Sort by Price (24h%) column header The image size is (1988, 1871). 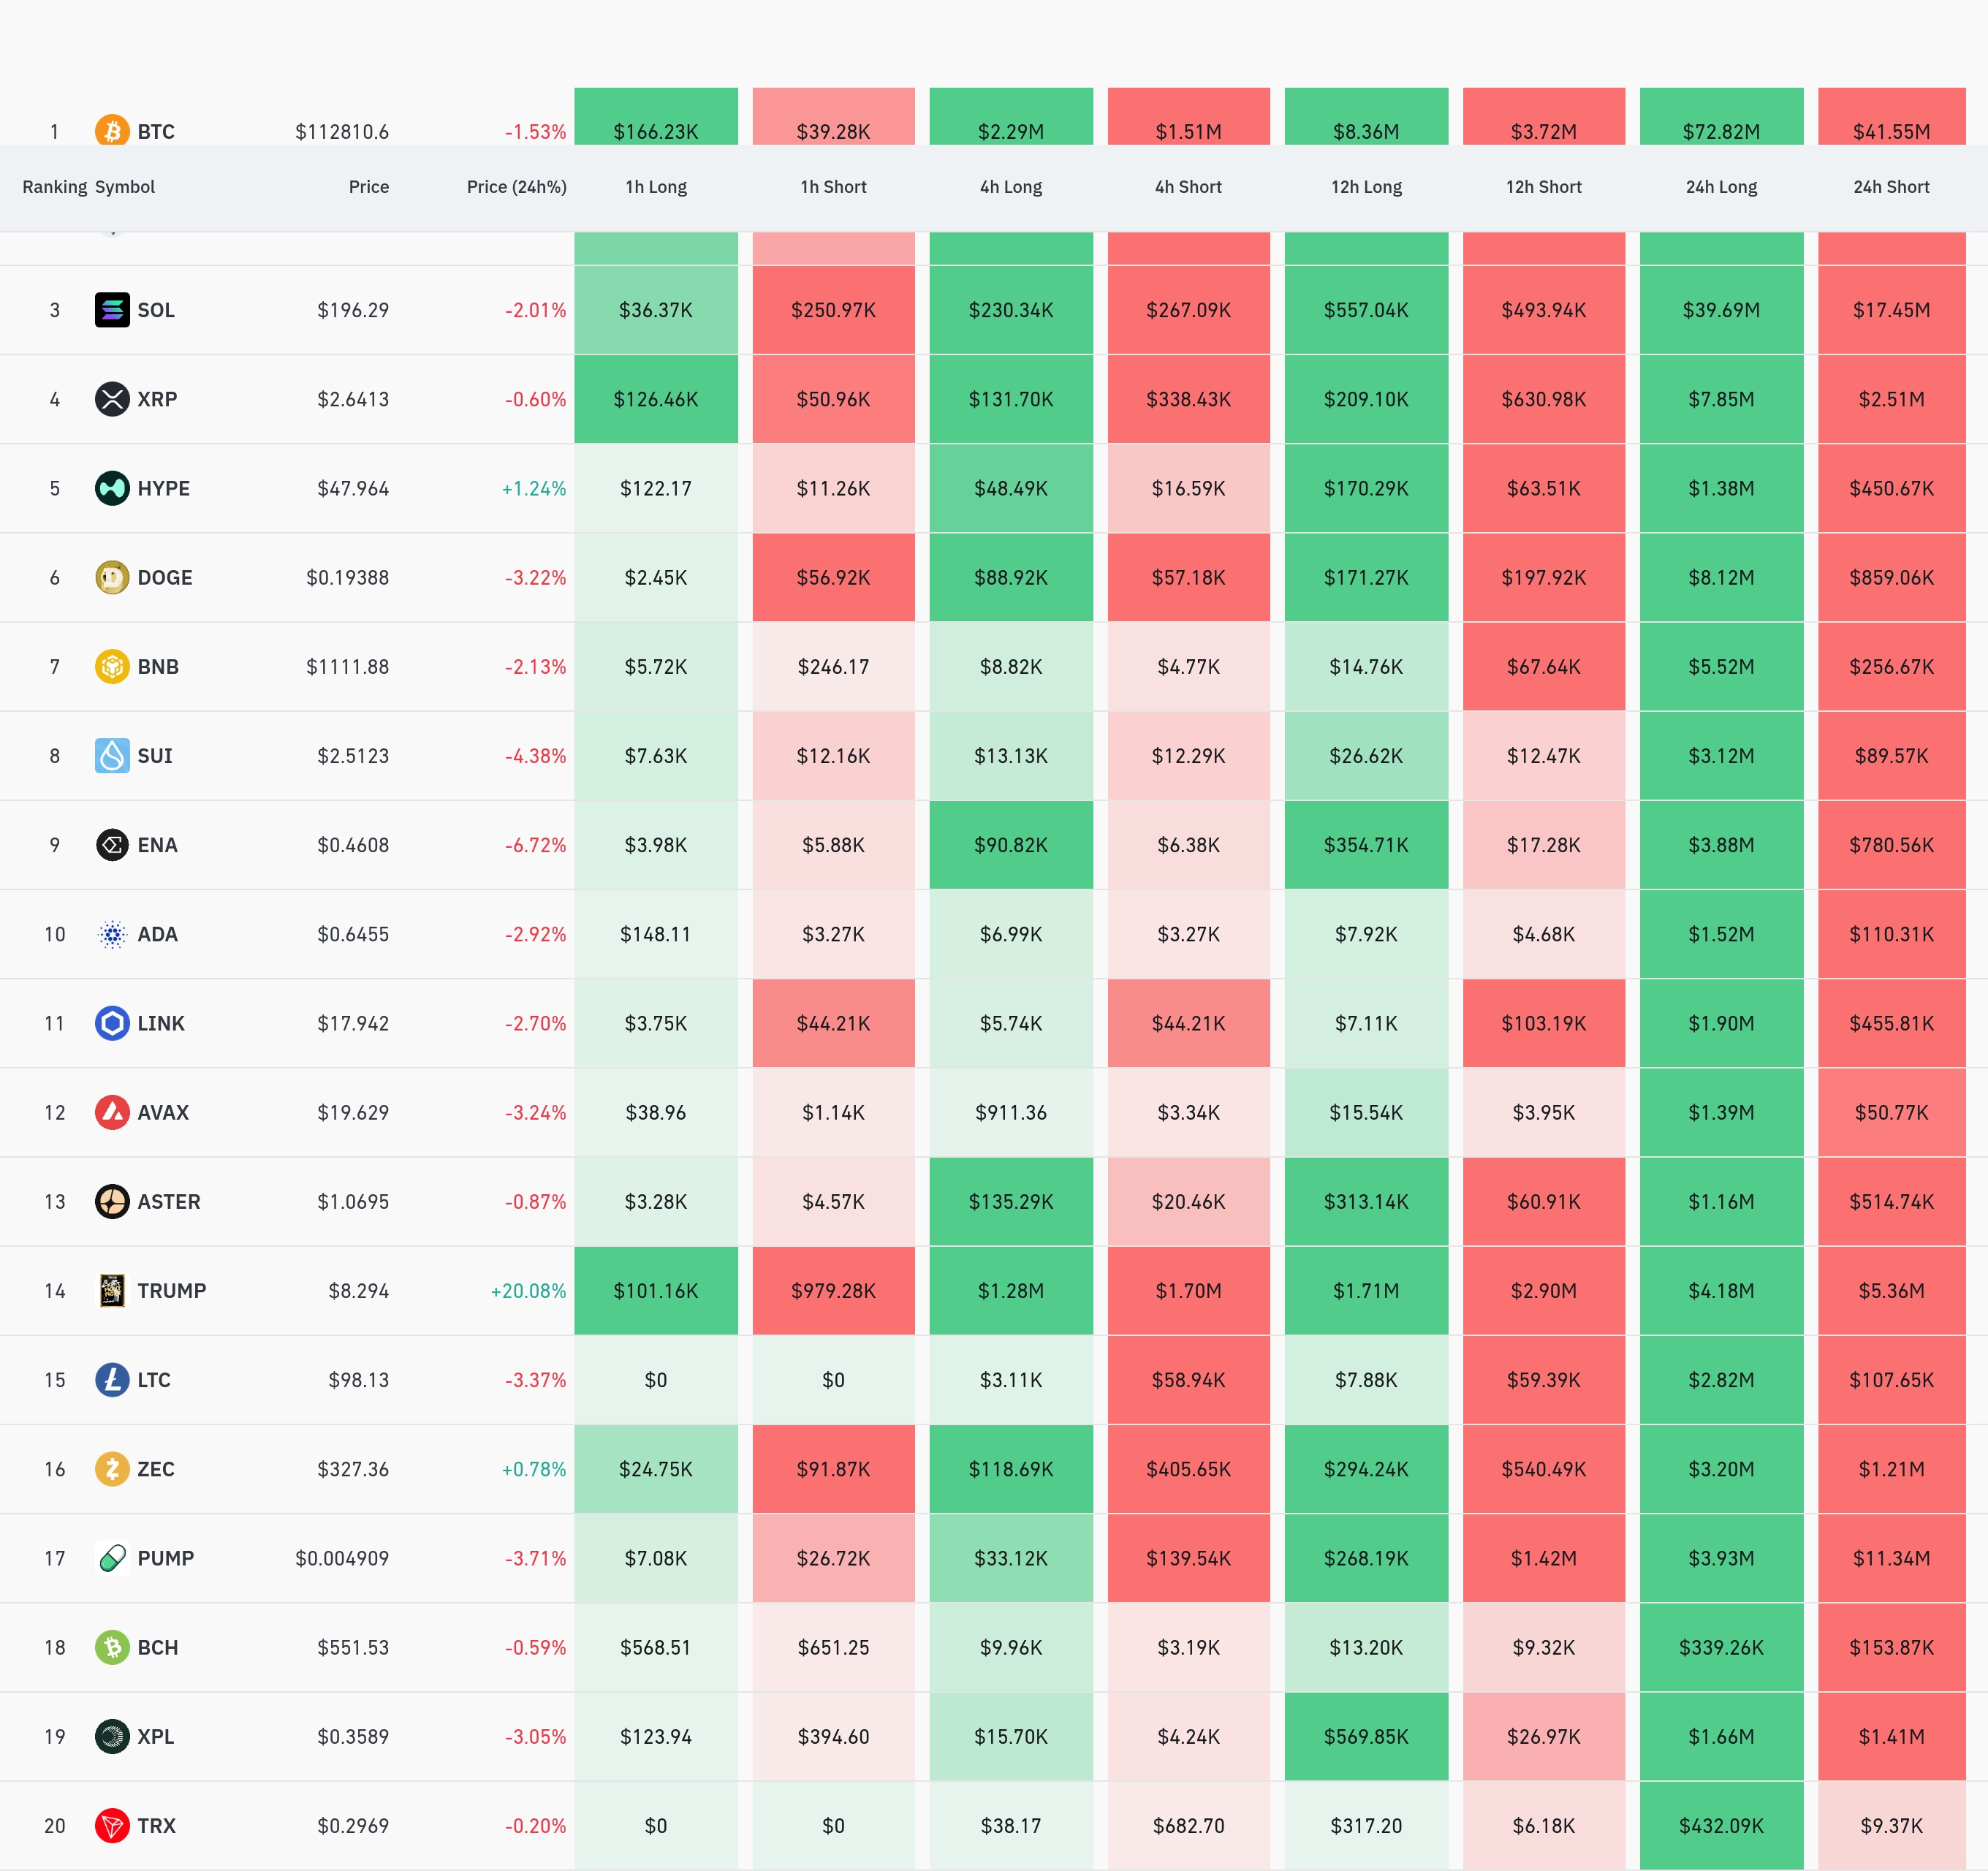[x=516, y=187]
